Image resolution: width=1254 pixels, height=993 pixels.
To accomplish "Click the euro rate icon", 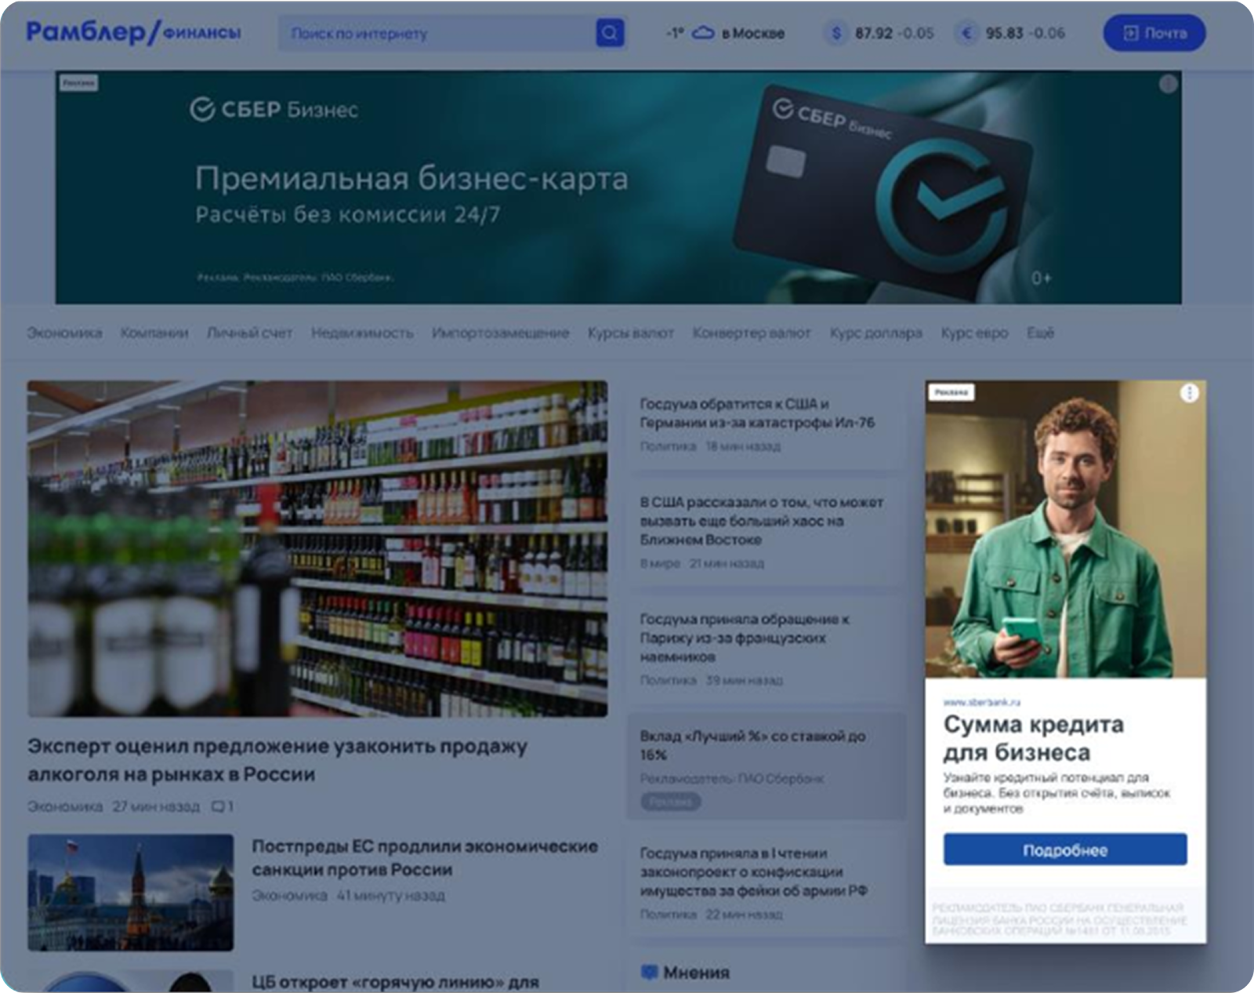I will pos(967,33).
